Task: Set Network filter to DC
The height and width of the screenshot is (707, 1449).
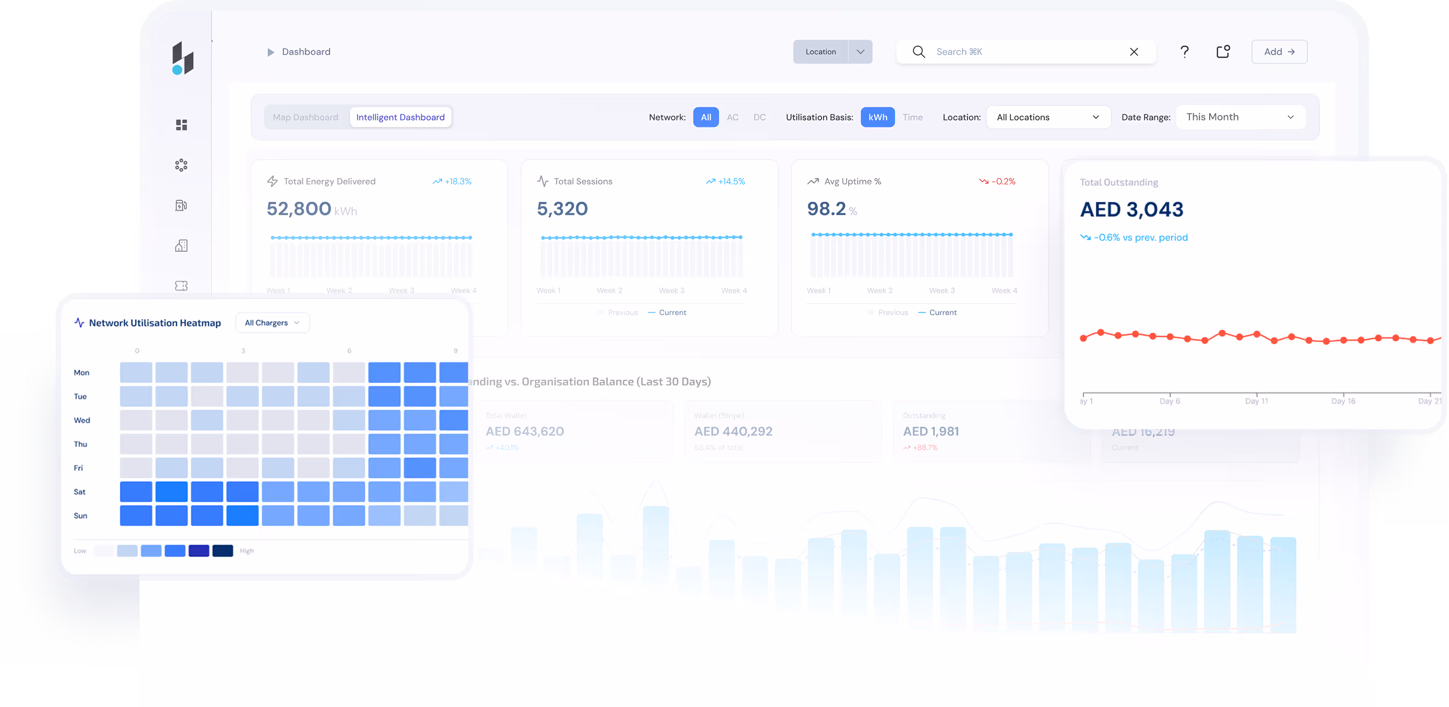Action: pos(760,118)
